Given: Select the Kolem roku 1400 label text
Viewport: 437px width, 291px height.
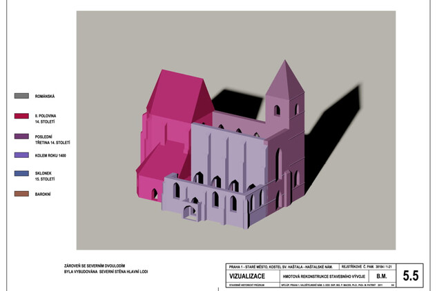Looking at the screenshot, I should coord(50,156).
